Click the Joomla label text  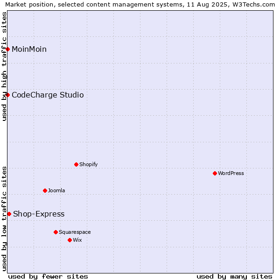pos(56,190)
